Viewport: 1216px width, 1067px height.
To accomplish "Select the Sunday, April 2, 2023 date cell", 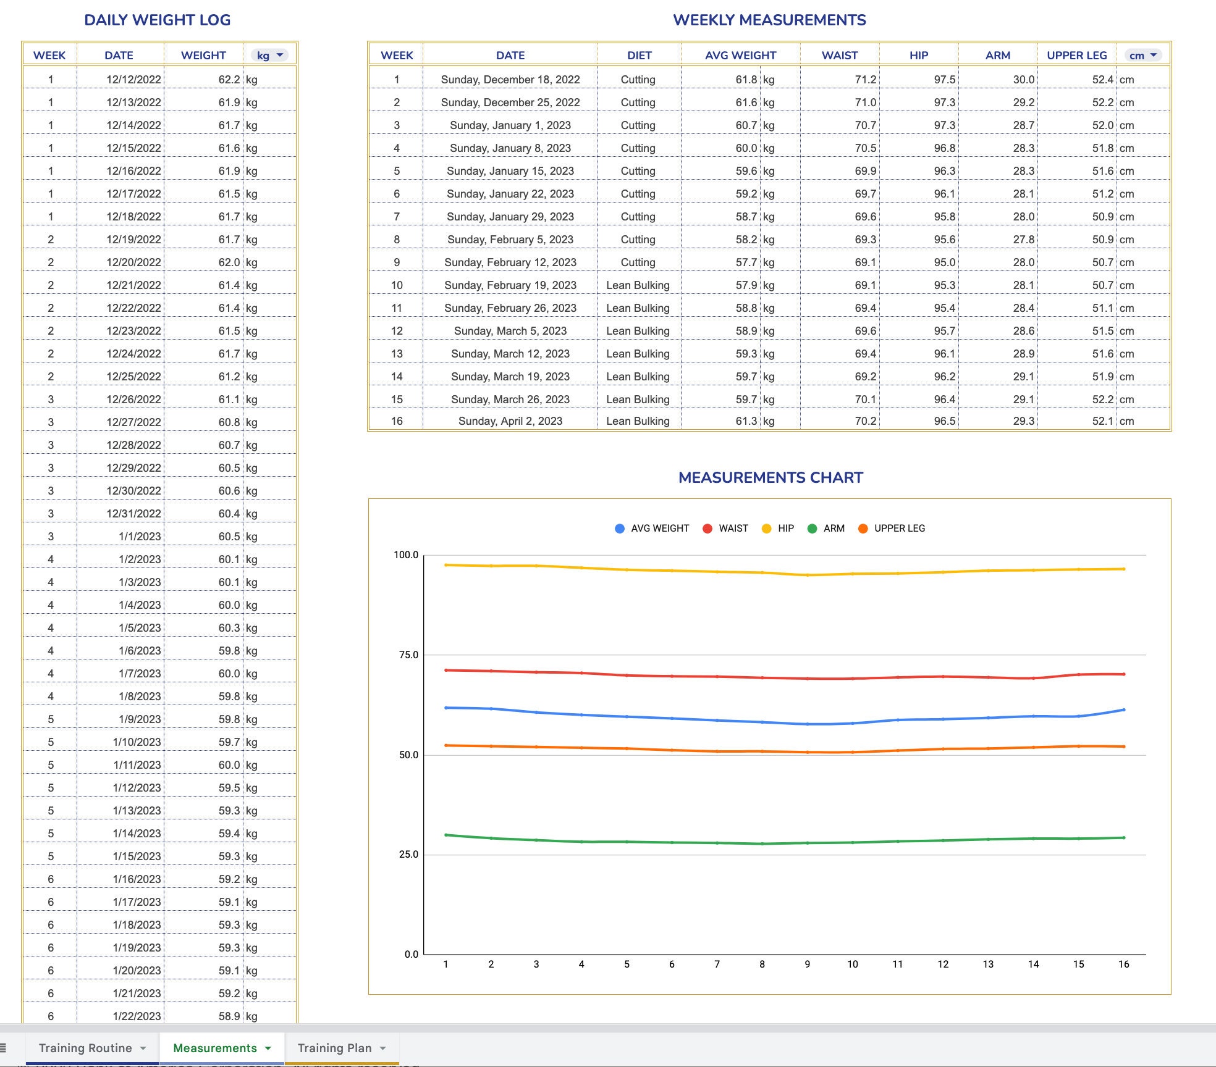I will pos(510,421).
